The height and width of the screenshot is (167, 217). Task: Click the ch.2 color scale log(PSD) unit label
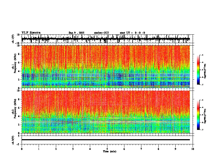coord(205,116)
